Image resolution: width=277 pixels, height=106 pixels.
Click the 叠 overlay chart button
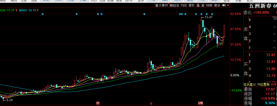pos(198,5)
